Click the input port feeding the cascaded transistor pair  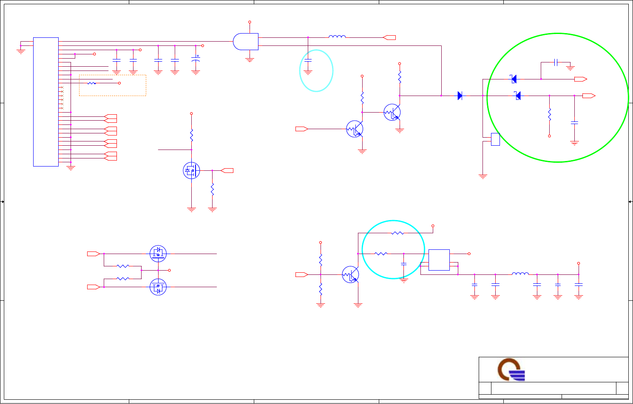[302, 129]
